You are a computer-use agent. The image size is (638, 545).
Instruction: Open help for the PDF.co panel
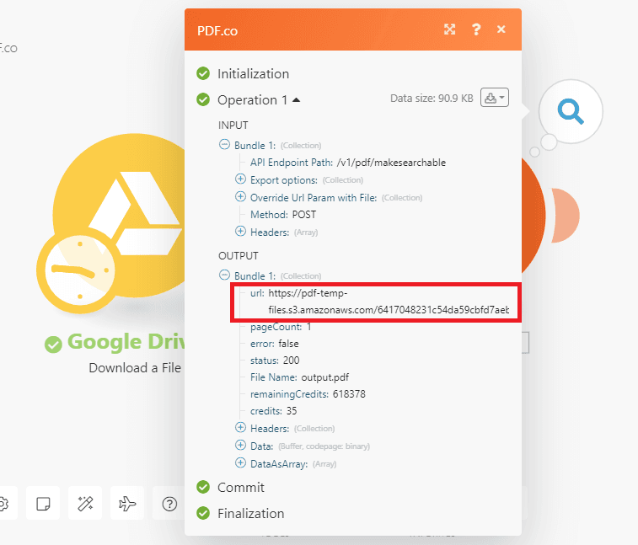coord(476,29)
